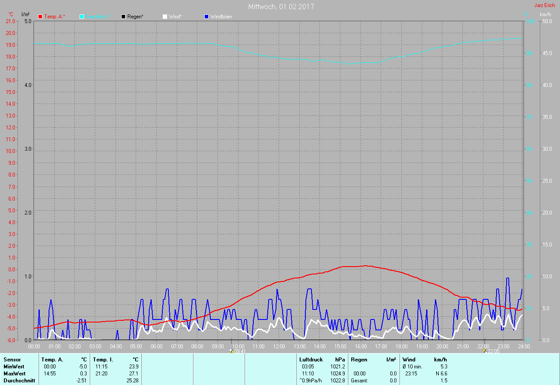560x385 pixels.
Task: Click the Durchschnitt row label
Action: click(x=19, y=381)
